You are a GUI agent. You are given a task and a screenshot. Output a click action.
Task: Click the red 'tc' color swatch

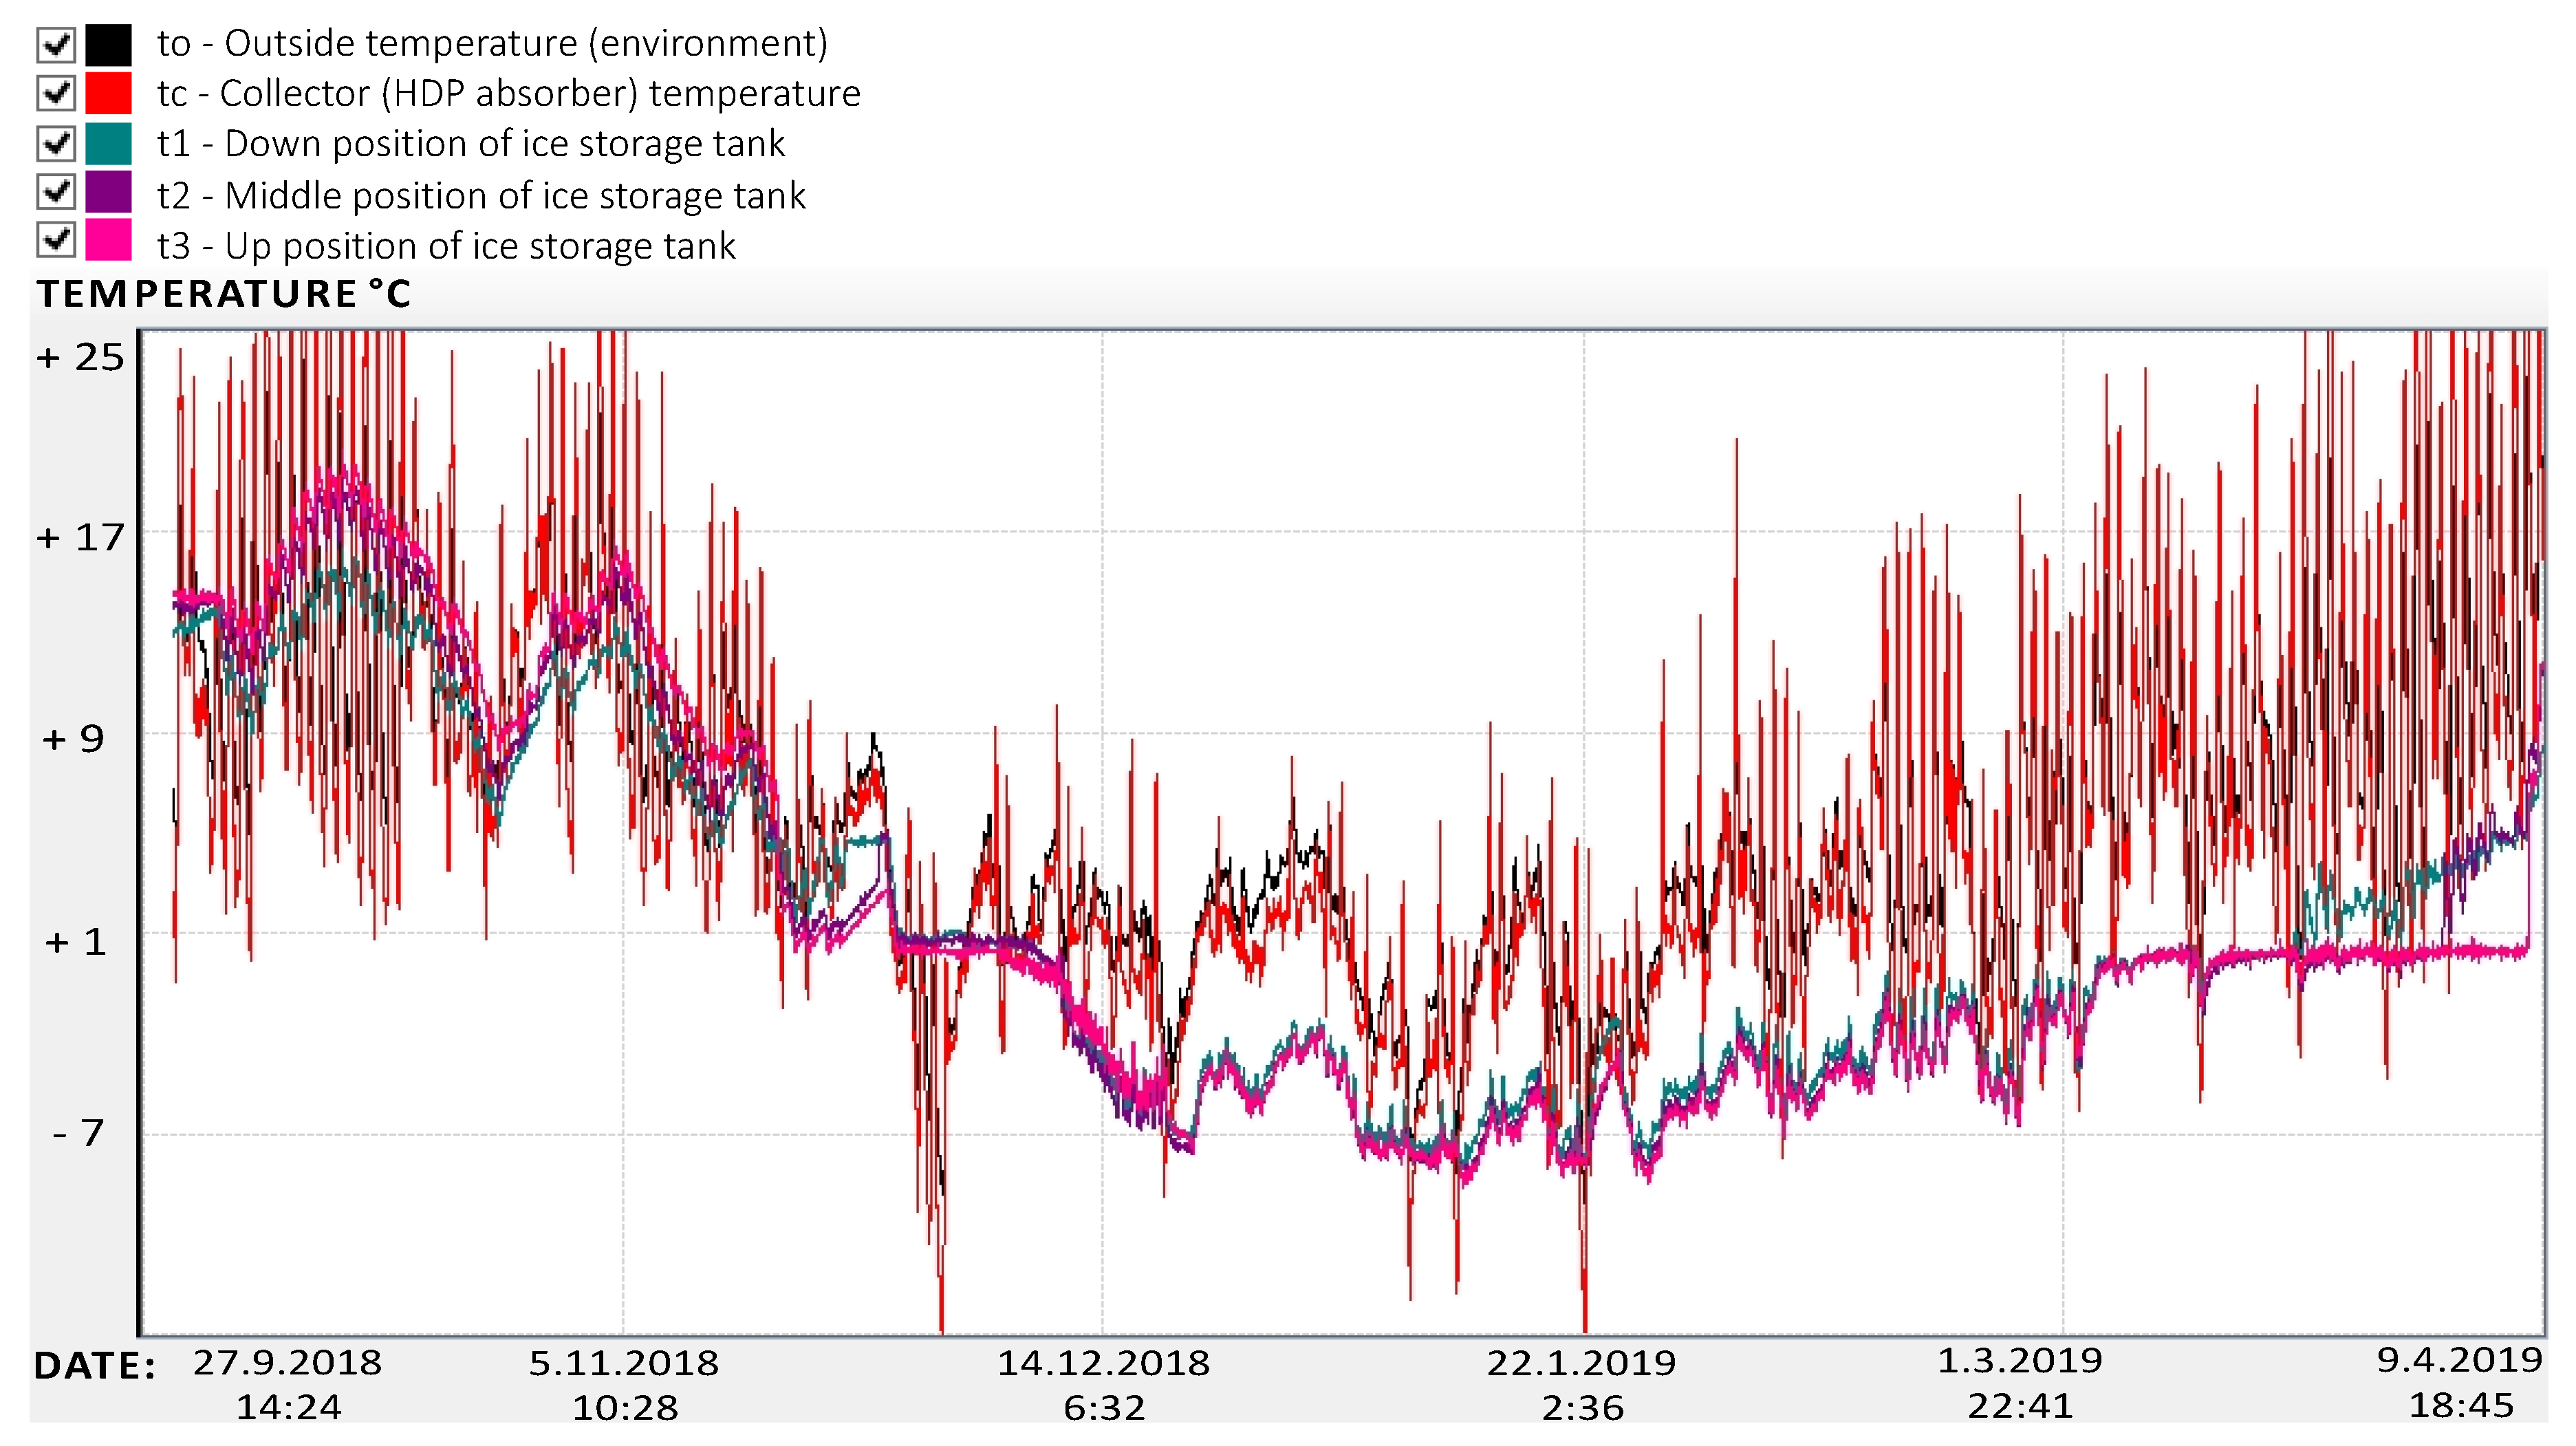108,93
